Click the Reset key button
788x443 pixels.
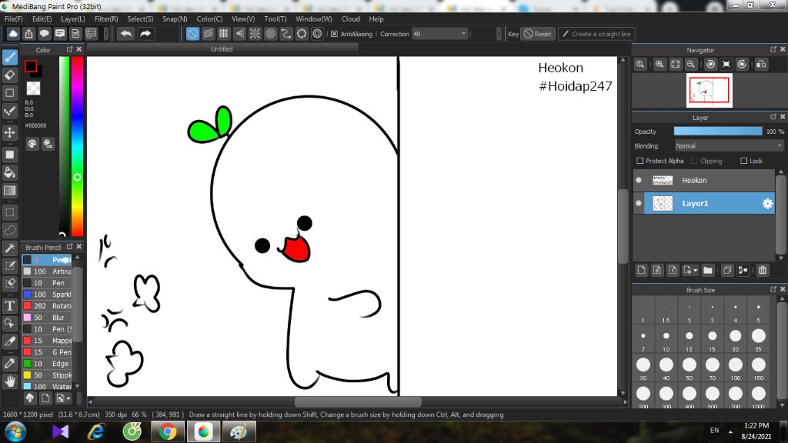point(538,34)
